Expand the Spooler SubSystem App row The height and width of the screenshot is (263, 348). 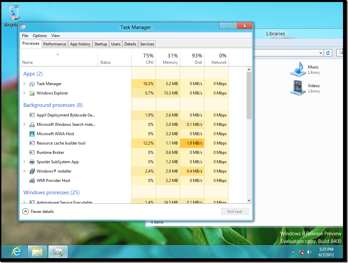coord(24,162)
